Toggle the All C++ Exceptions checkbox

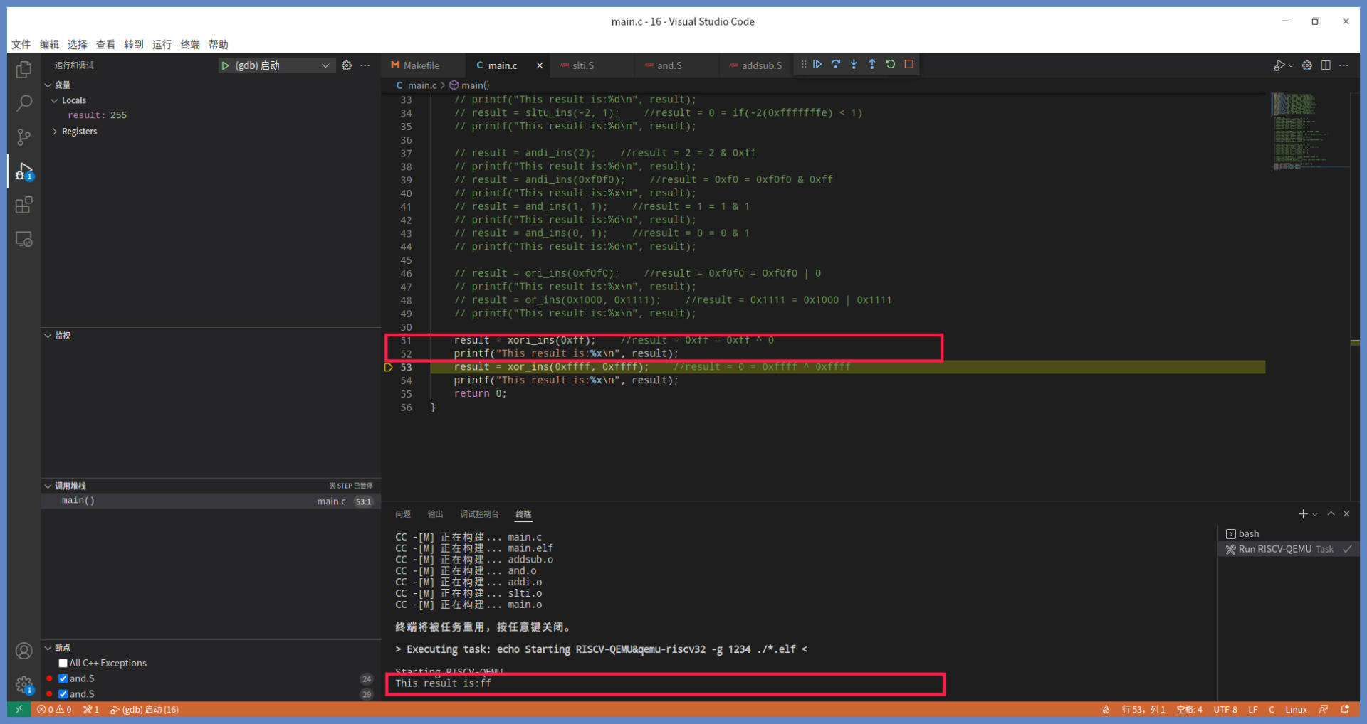point(63,663)
